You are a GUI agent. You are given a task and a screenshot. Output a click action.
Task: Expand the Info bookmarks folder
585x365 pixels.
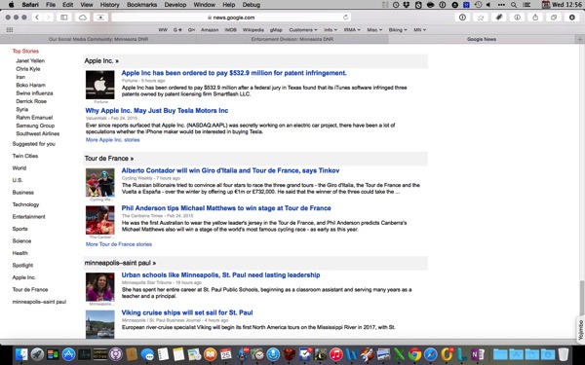coord(331,30)
